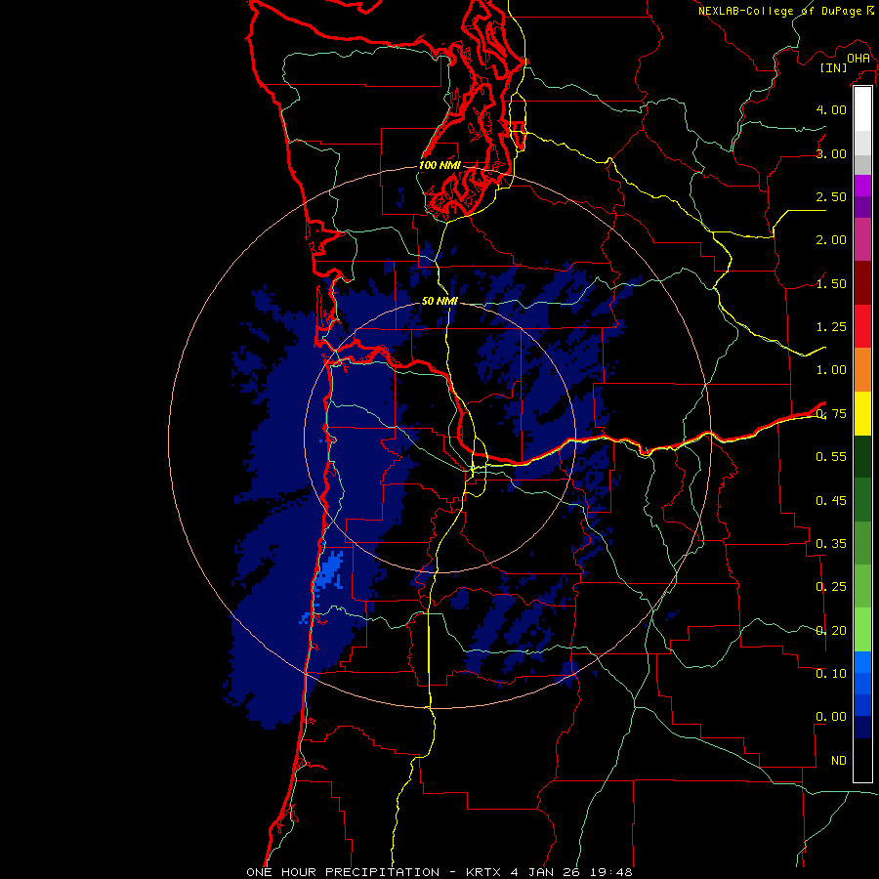Select the light green swatch beside 0.20
Image resolution: width=879 pixels, height=879 pixels.
pyautogui.click(x=862, y=630)
